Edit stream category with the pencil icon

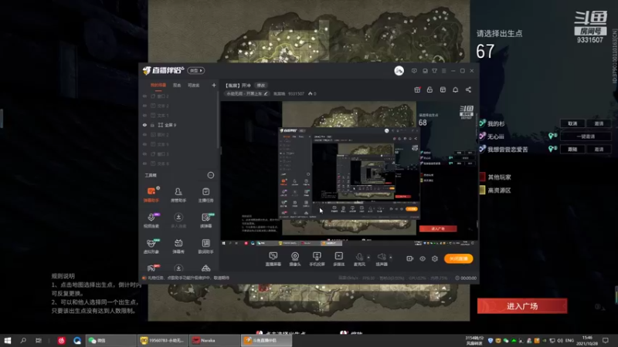(266, 93)
